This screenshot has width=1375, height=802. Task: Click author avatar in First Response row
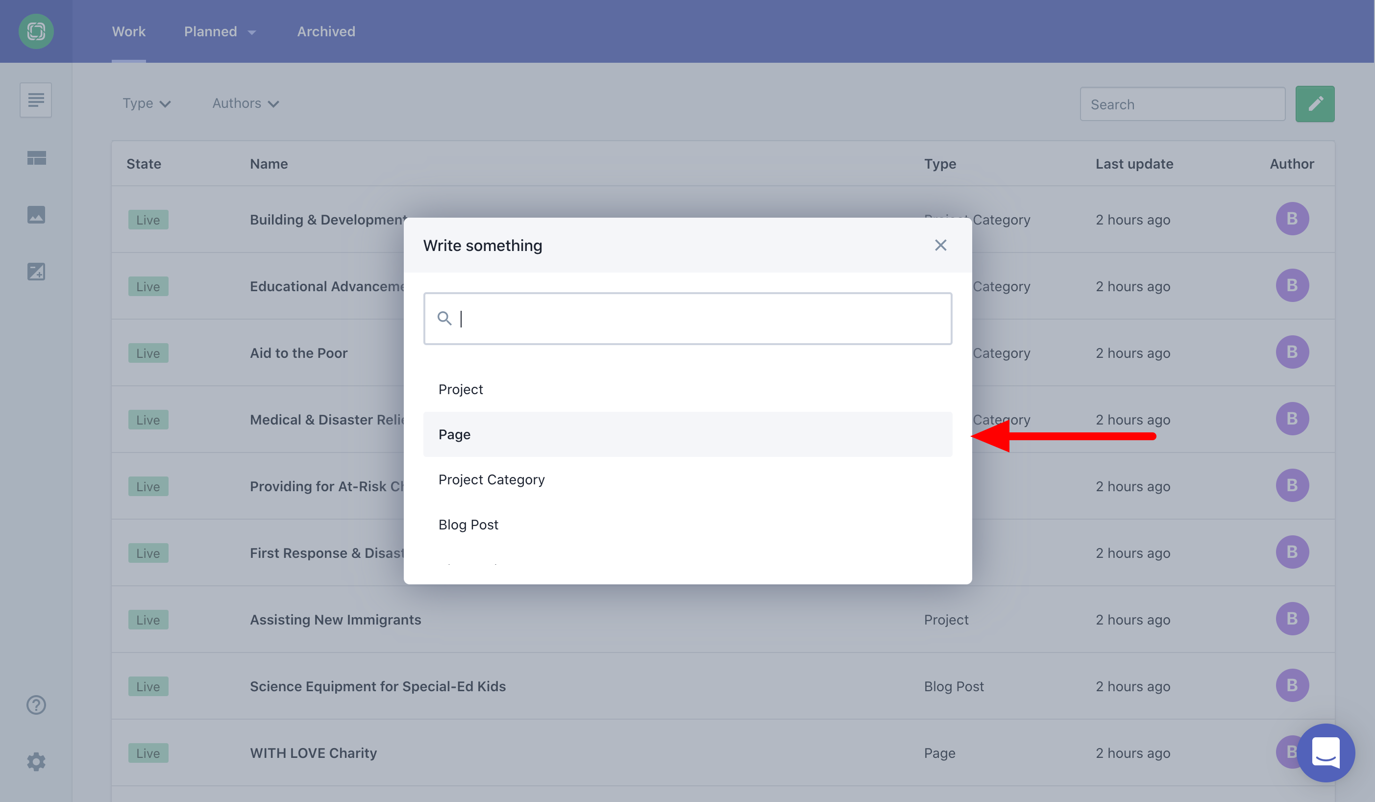click(x=1292, y=552)
